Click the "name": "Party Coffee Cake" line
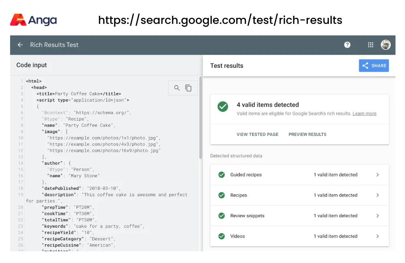The height and width of the screenshot is (263, 405). tap(79, 125)
